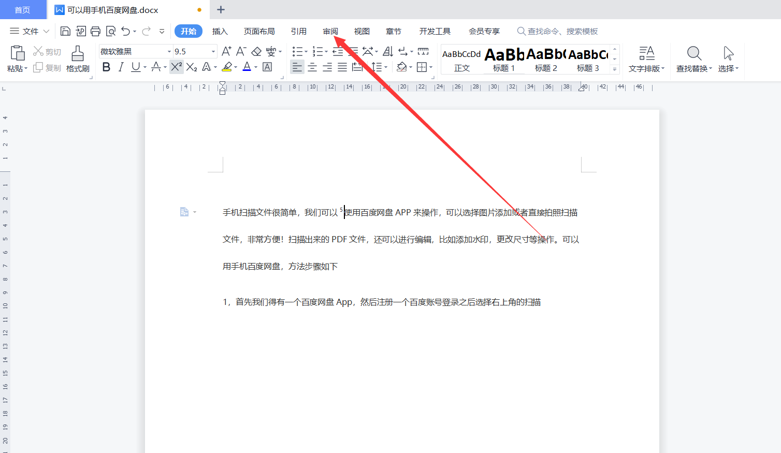Click the bullet list icon
781x453 pixels.
pyautogui.click(x=297, y=51)
